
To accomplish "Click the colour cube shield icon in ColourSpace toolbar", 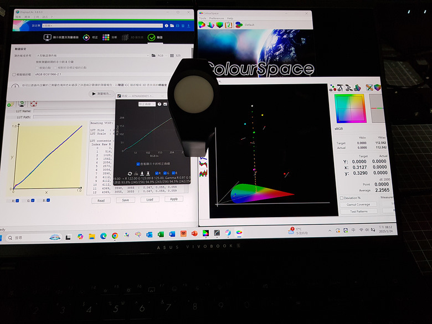I will 219,25.
